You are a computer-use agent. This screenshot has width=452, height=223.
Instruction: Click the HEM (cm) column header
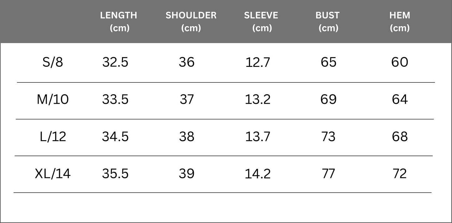coord(399,22)
